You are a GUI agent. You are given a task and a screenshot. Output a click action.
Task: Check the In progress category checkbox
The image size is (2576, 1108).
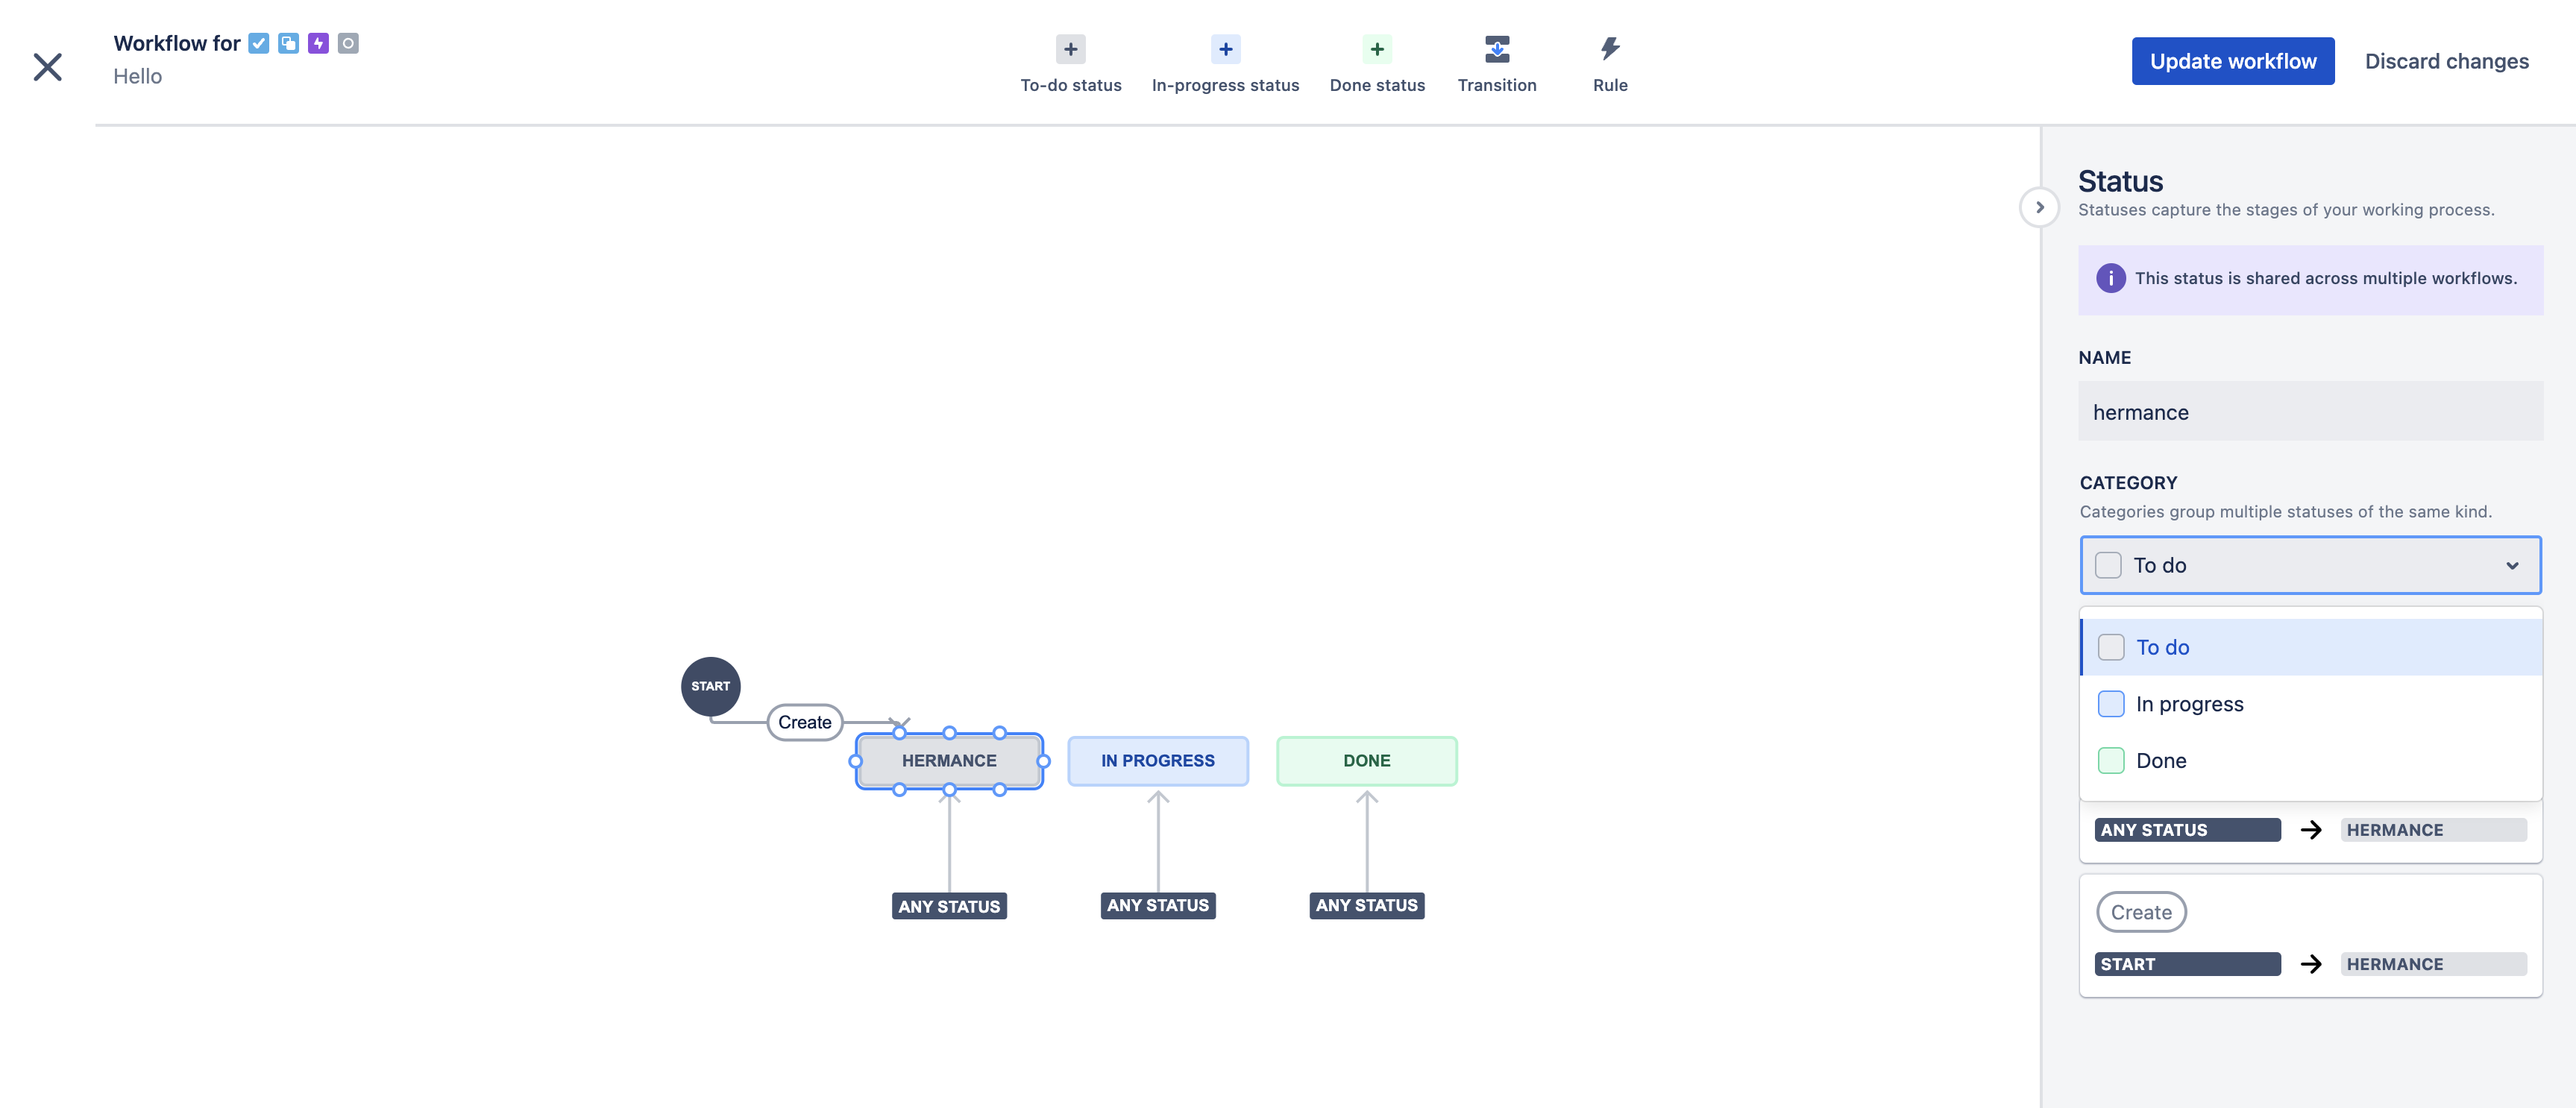pos(2111,703)
